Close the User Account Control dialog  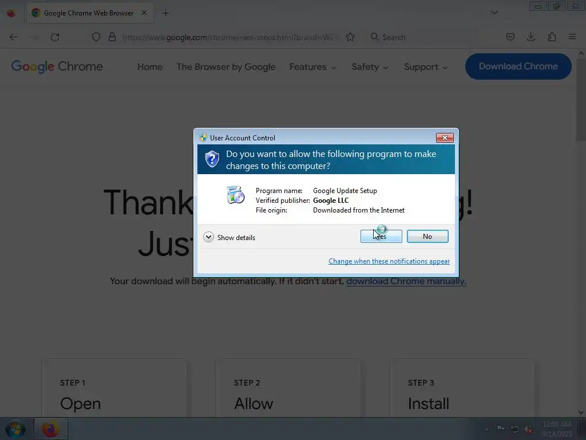click(444, 137)
